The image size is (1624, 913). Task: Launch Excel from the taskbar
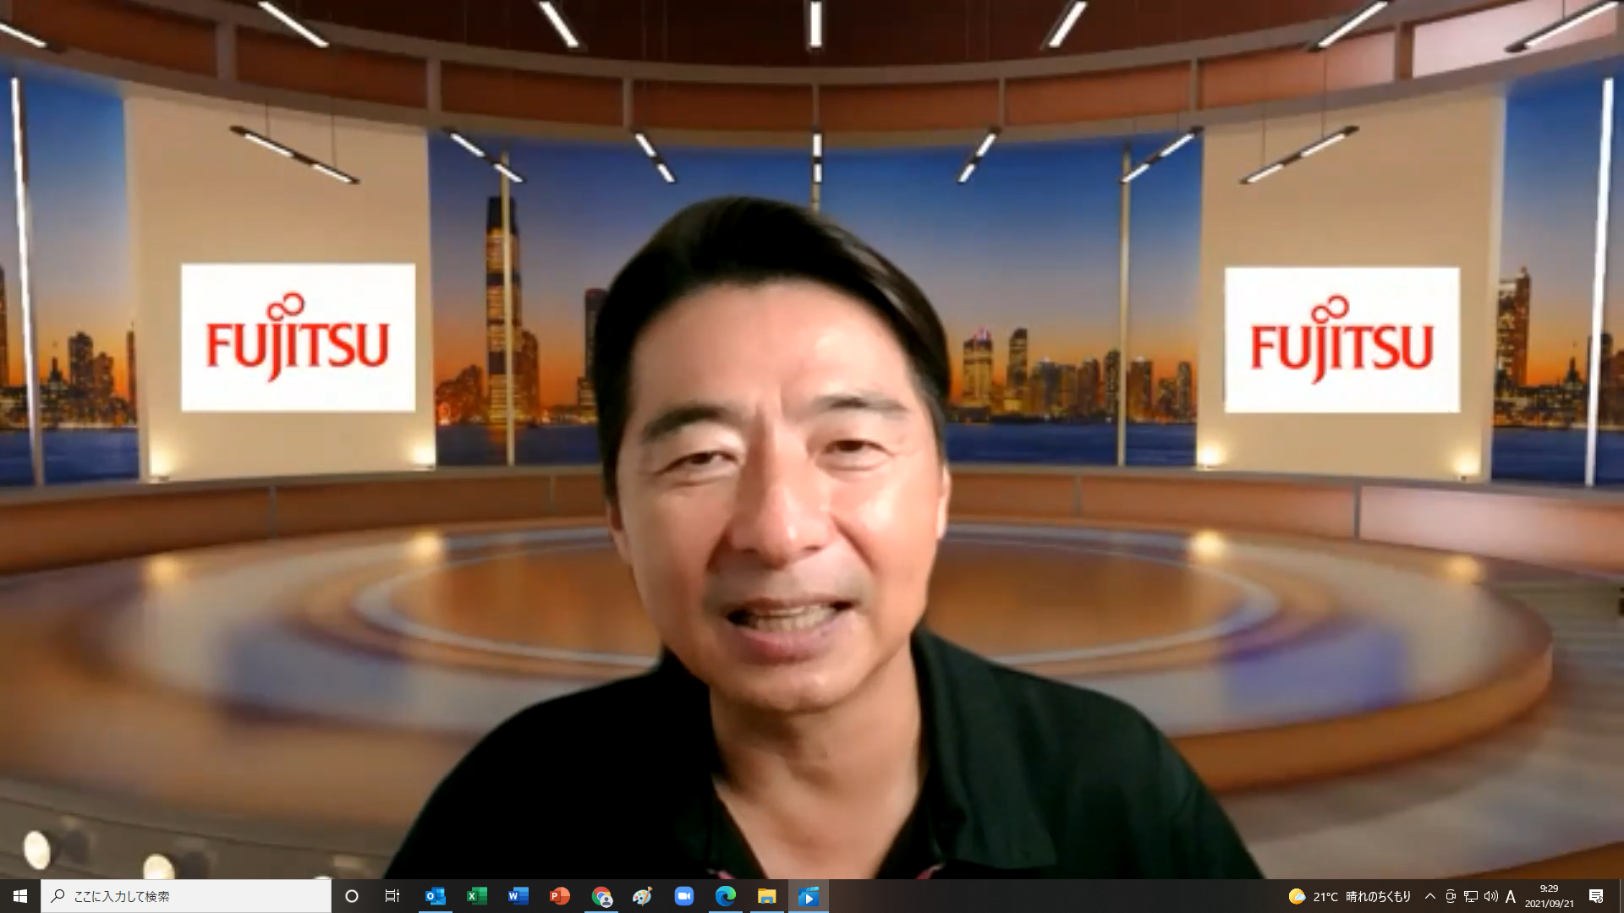click(477, 896)
